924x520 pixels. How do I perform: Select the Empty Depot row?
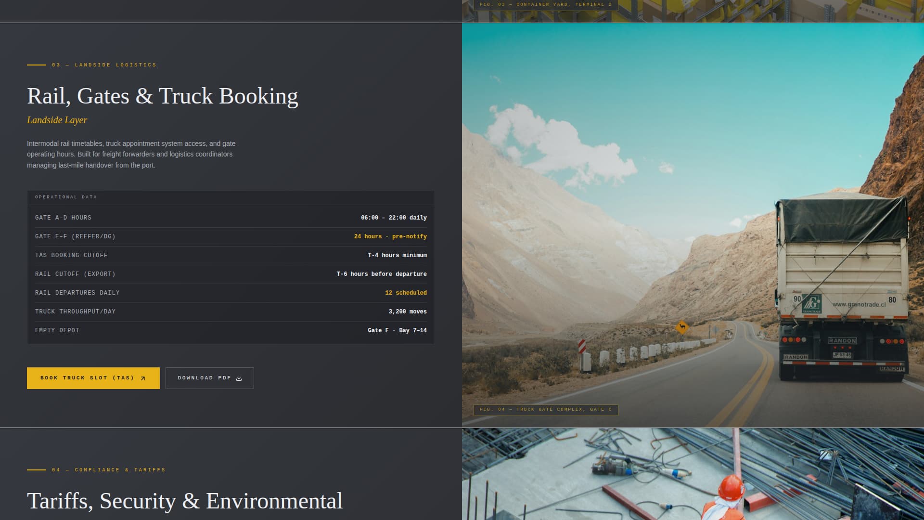231,330
